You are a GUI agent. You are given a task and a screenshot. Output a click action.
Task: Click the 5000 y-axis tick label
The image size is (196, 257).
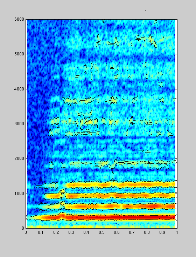click(x=19, y=54)
